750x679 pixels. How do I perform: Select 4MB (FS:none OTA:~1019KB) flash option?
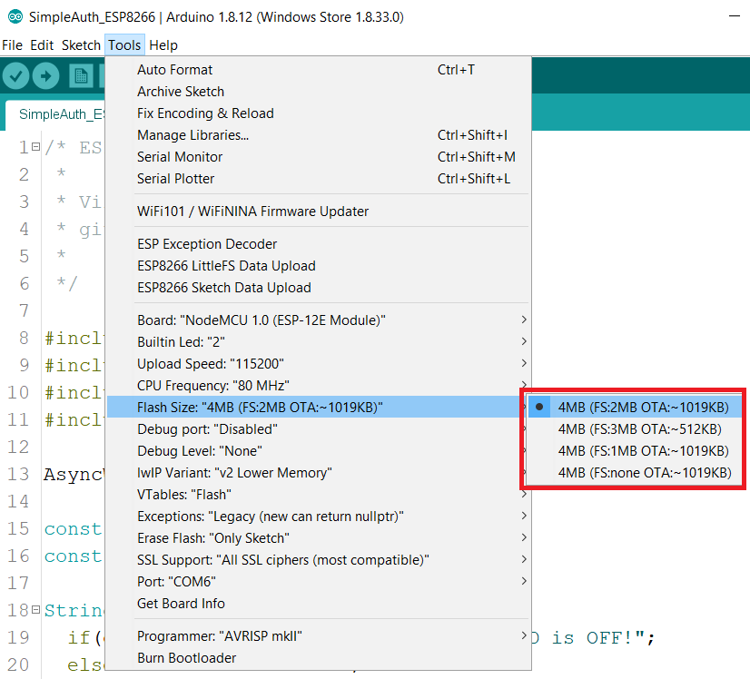(635, 473)
